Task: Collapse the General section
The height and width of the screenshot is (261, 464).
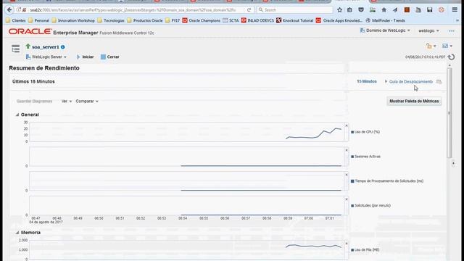Action: (x=17, y=115)
